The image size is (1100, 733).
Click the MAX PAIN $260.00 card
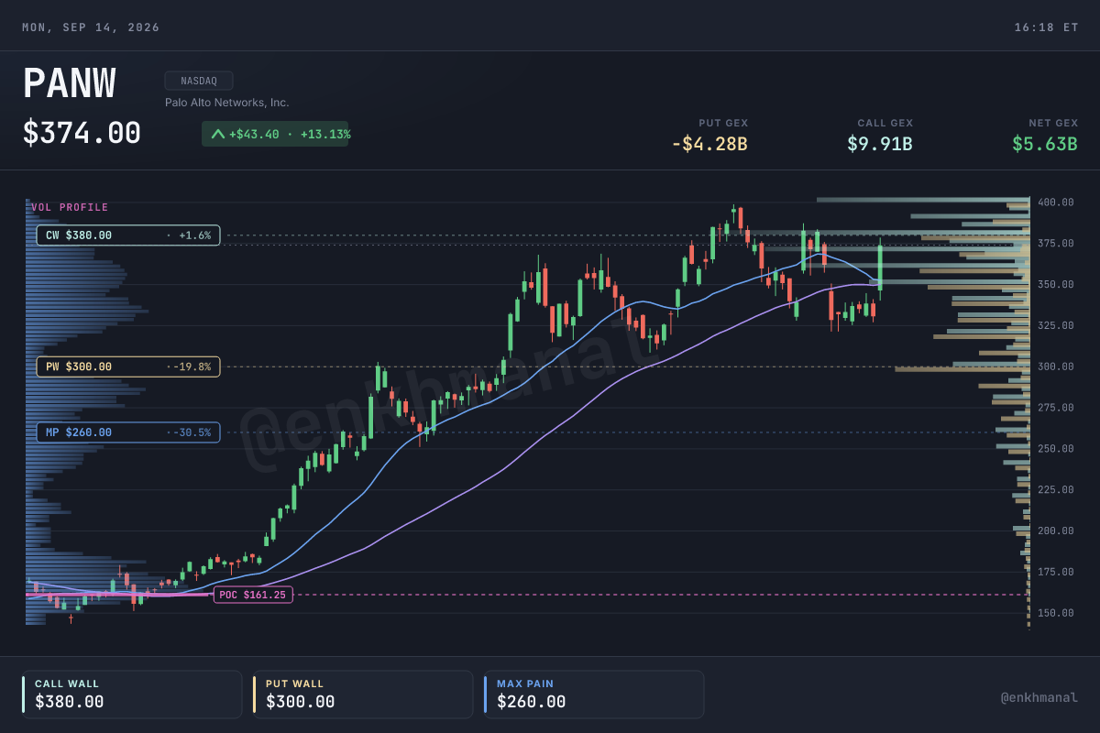tap(594, 695)
